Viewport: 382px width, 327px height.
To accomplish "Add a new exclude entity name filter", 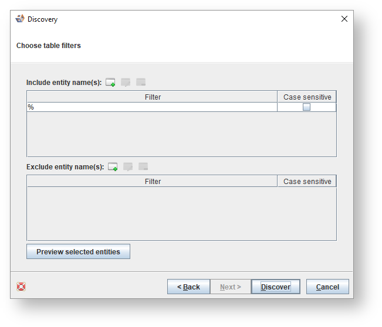I will [113, 166].
